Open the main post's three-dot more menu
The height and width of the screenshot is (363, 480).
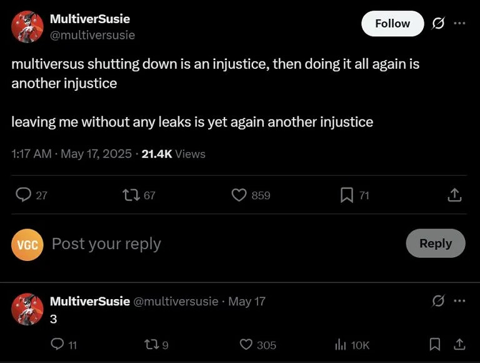click(459, 24)
